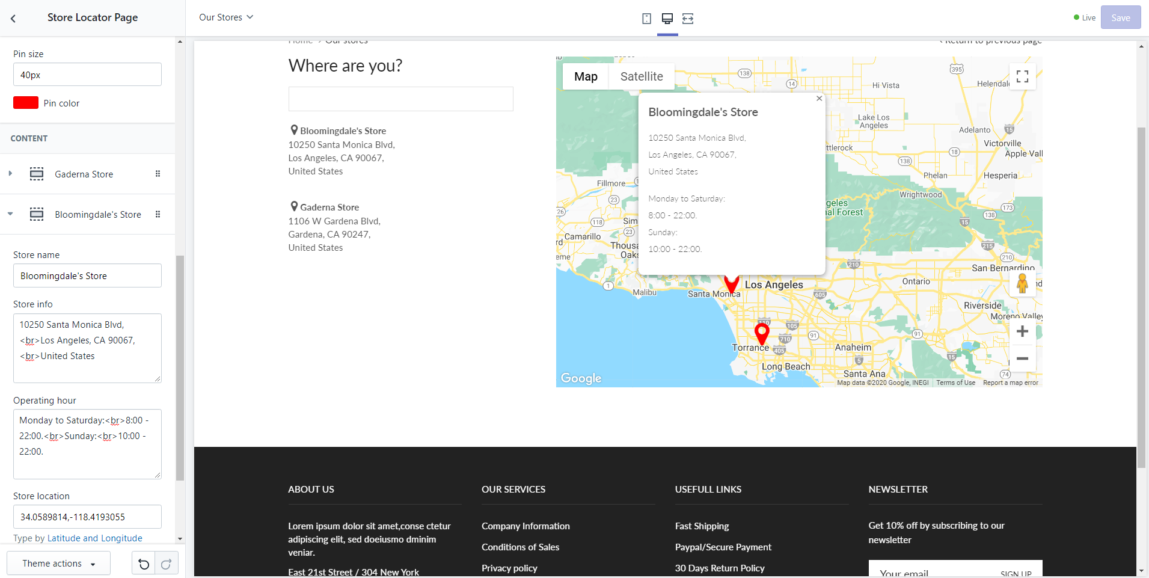Viewport: 1149px width, 578px height.
Task: Click sidebar scroll down arrow
Action: click(180, 539)
